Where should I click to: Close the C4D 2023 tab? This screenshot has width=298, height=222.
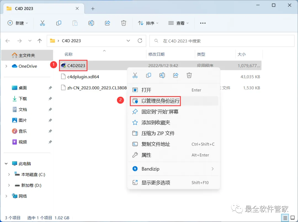pyautogui.click(x=77, y=8)
